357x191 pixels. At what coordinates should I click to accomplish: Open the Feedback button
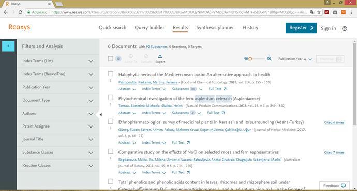pyautogui.click(x=334, y=186)
